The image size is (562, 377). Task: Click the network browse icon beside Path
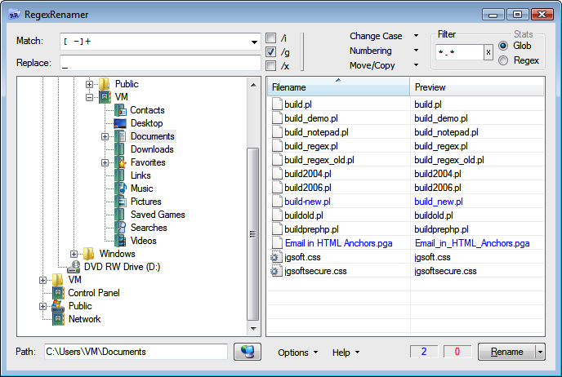[247, 352]
